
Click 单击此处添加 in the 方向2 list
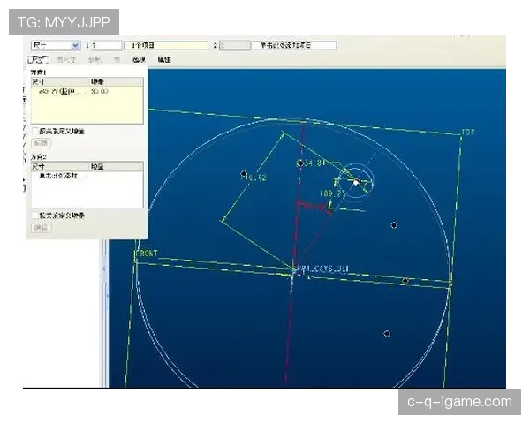pyautogui.click(x=59, y=177)
